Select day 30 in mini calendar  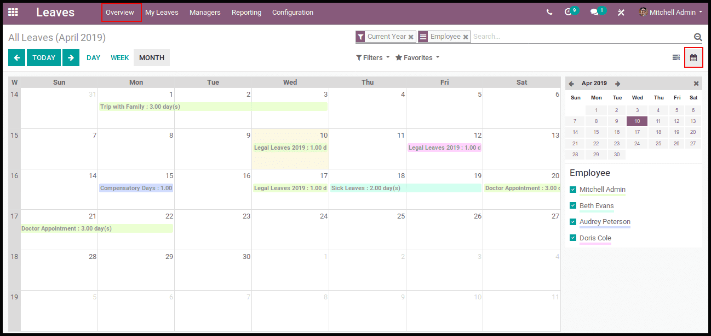point(617,155)
